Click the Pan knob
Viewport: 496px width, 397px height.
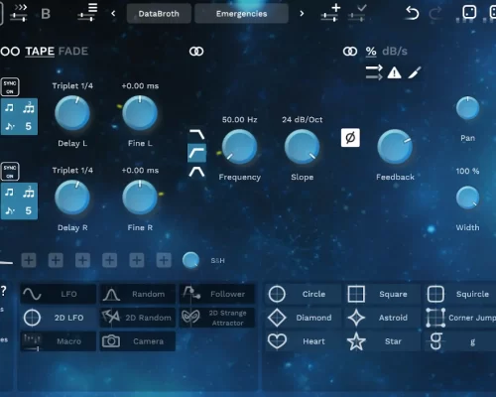[467, 108]
